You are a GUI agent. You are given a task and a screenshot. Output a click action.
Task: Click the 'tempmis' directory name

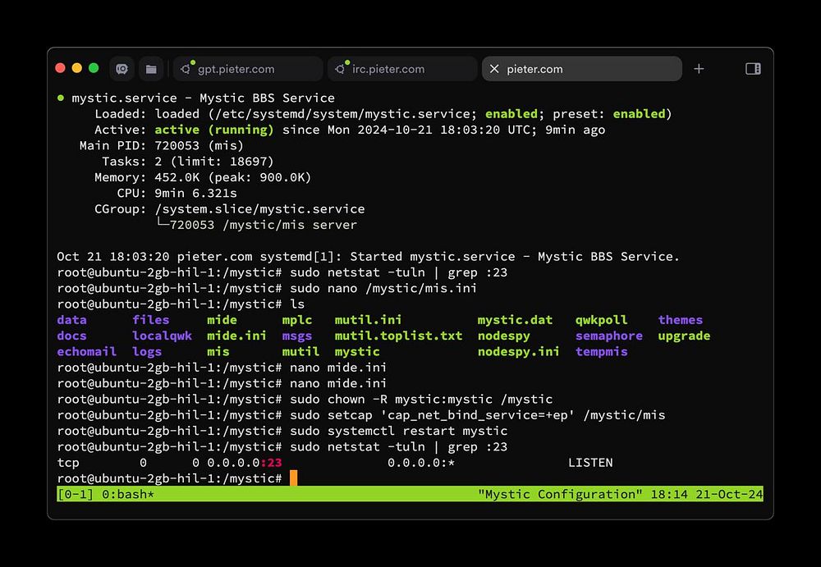(601, 352)
